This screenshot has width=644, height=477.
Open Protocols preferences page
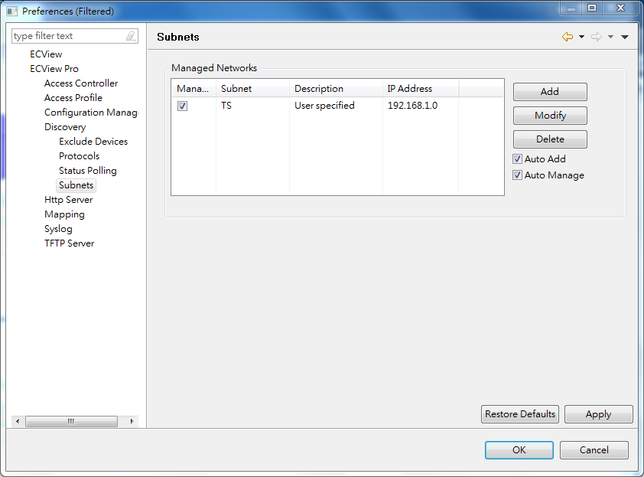click(79, 156)
